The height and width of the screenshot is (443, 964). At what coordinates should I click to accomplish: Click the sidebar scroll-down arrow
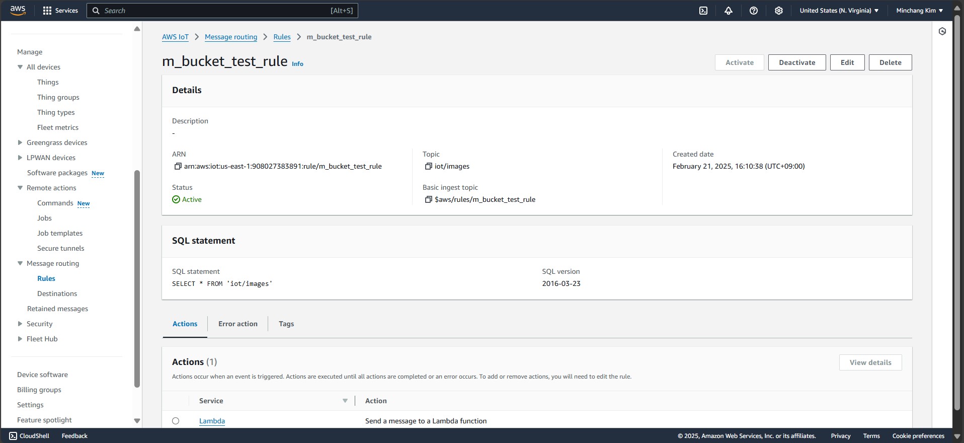point(137,421)
